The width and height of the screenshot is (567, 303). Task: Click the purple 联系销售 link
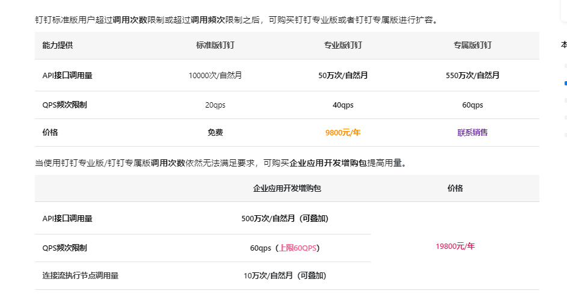tap(472, 132)
